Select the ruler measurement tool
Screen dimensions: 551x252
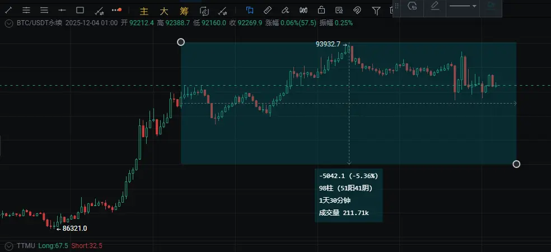[268, 11]
